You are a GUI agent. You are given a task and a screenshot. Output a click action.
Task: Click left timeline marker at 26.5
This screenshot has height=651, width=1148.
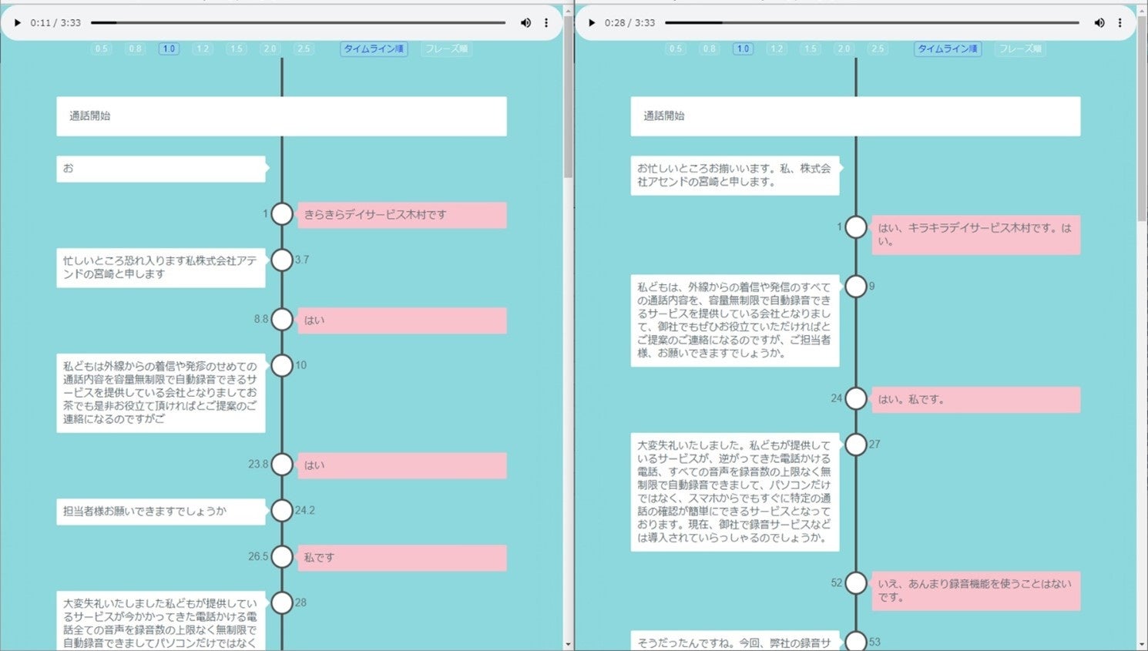point(282,557)
